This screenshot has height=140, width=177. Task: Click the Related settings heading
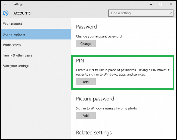tap(94, 133)
